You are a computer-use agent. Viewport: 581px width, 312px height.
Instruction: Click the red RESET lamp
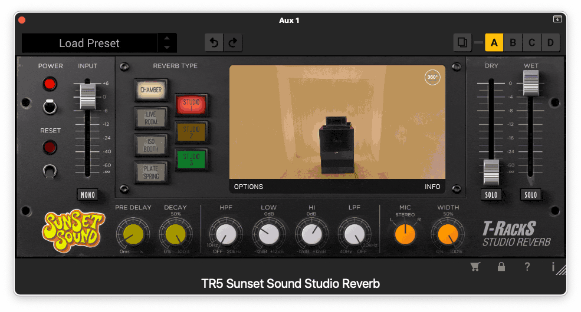pos(50,147)
